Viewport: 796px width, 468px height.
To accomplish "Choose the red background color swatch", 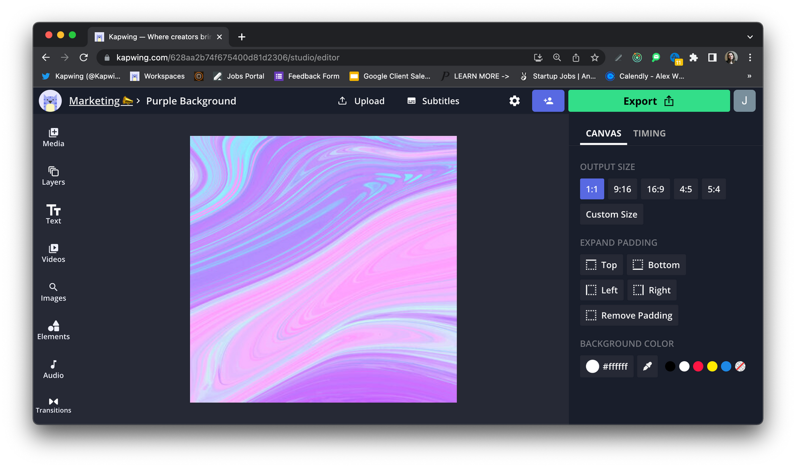I will 698,366.
